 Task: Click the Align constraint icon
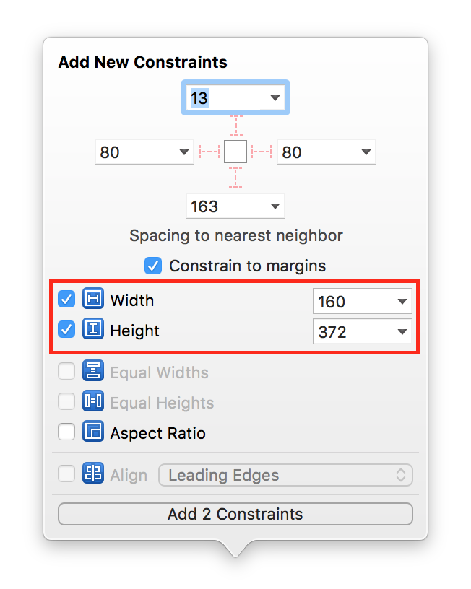[93, 473]
